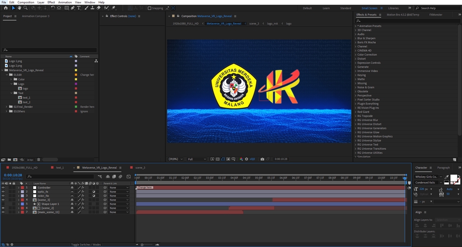Take a snapshot with the camera icon

point(262,159)
